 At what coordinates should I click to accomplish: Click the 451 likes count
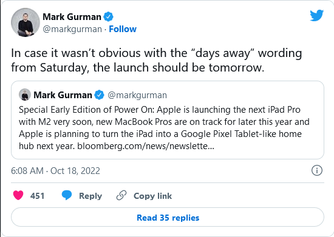pyautogui.click(x=38, y=196)
